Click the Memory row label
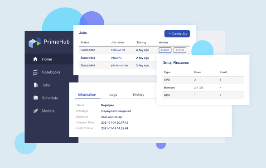Screen dimensions: 266x168 169,88
